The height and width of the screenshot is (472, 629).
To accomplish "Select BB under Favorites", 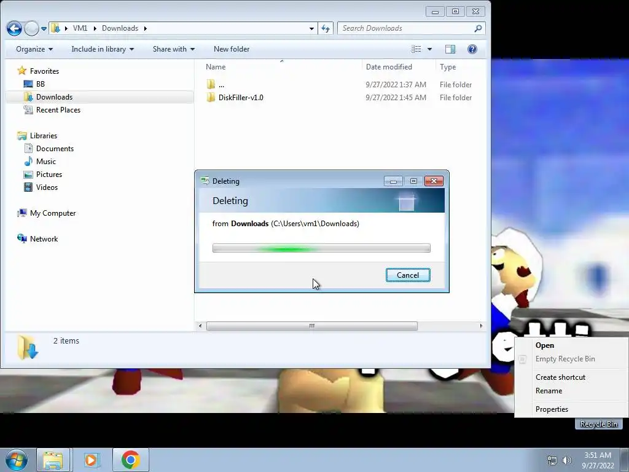I will [40, 84].
